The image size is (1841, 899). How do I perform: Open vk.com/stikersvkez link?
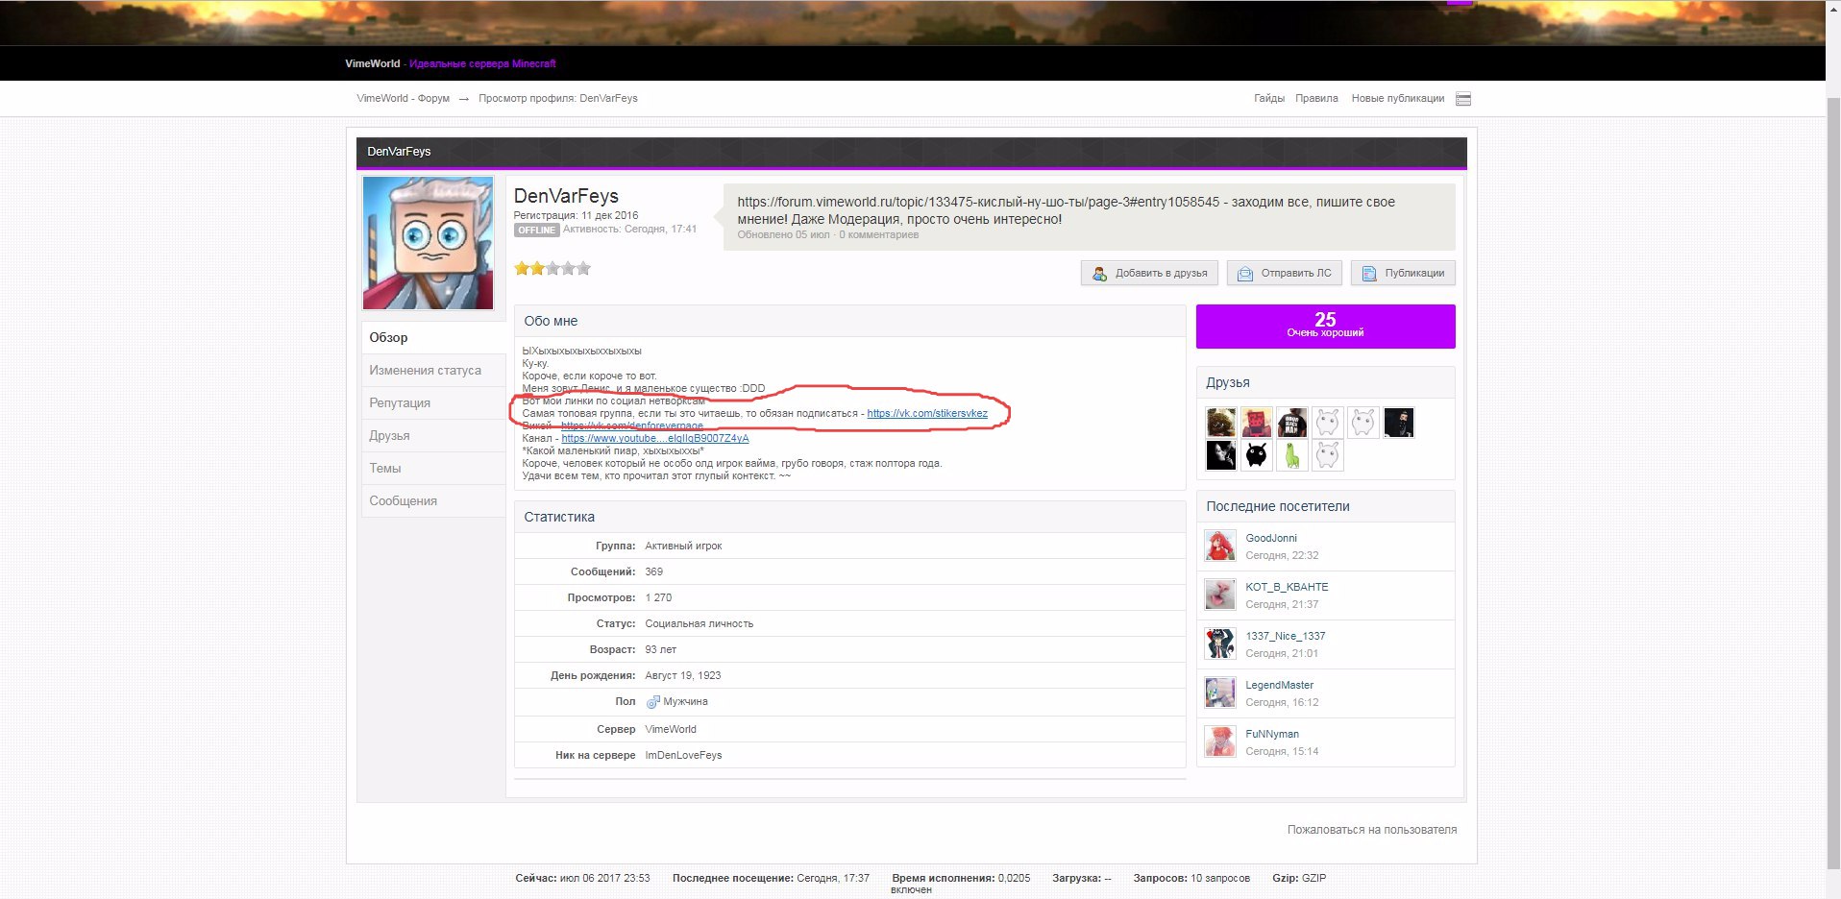tap(927, 413)
